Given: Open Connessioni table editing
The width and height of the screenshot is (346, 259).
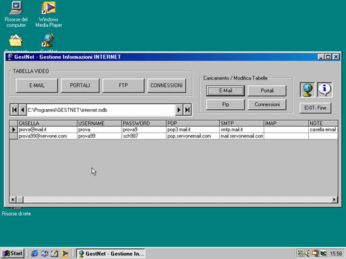Looking at the screenshot, I should [x=267, y=105].
